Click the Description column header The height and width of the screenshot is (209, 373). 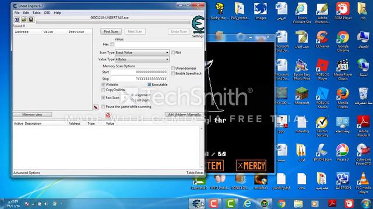[x=33, y=124]
